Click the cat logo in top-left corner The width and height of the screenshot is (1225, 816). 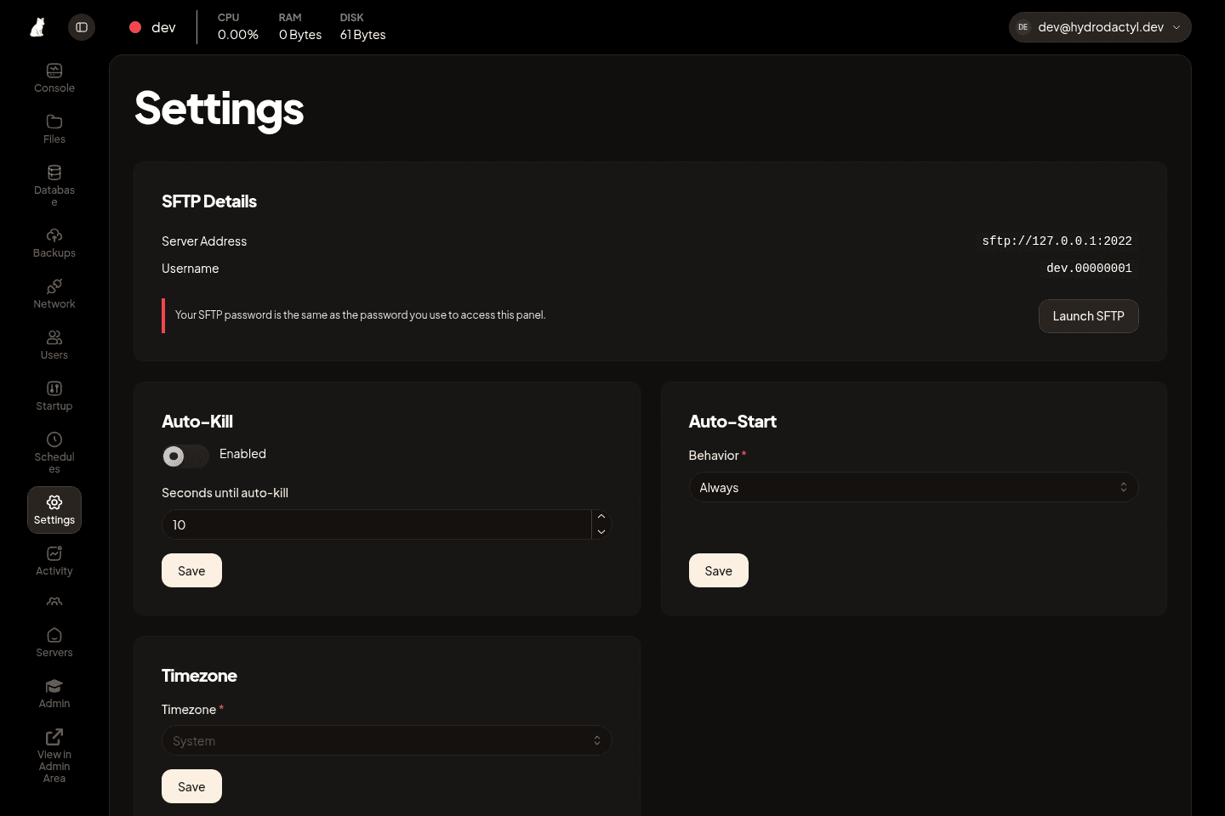[x=37, y=27]
